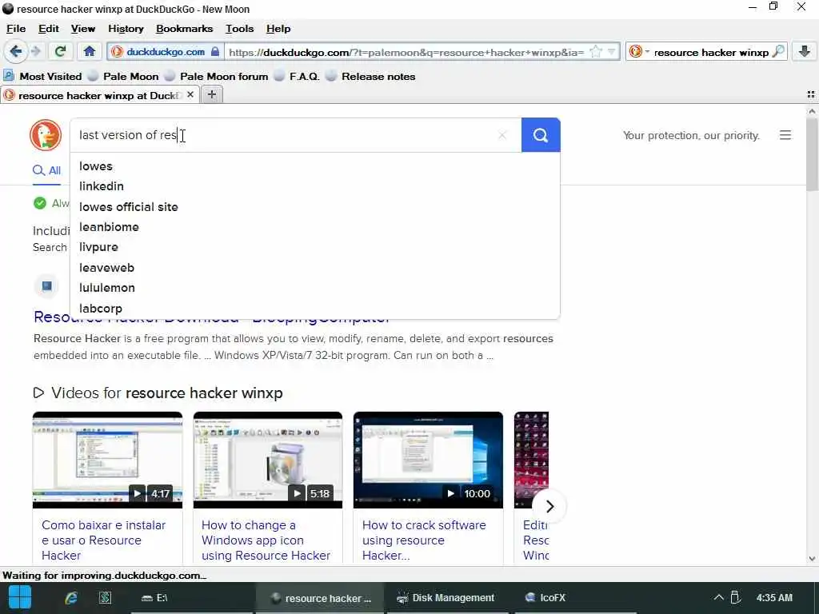The width and height of the screenshot is (819, 614).
Task: Open the File menu
Action: click(x=16, y=29)
